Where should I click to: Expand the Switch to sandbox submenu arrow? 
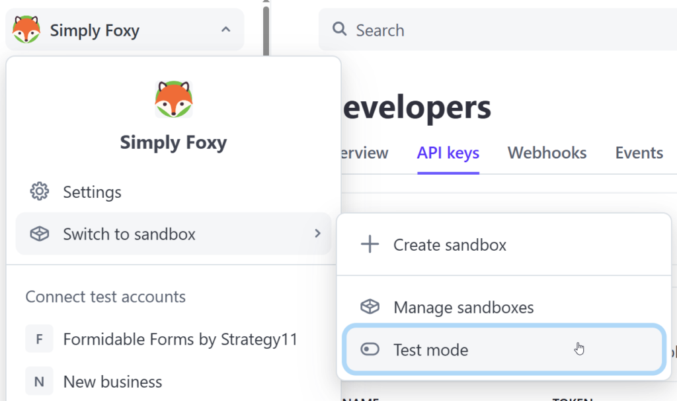click(318, 234)
